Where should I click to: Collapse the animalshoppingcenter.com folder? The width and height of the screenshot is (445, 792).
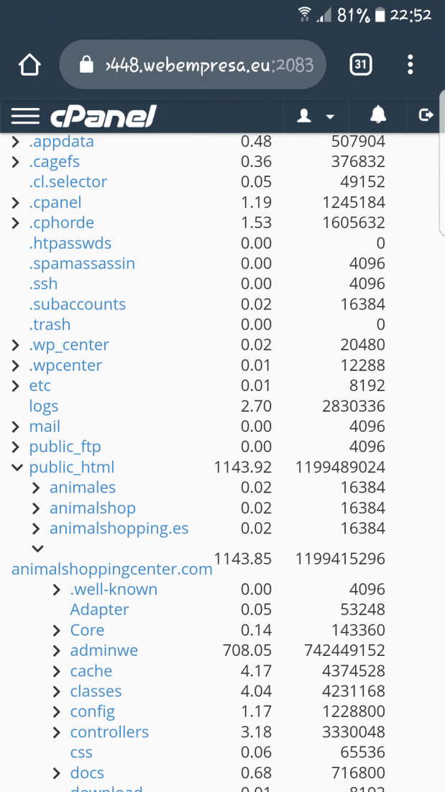[37, 548]
